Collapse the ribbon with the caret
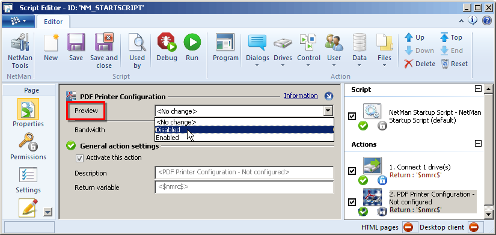496x235 pixels. click(x=462, y=21)
